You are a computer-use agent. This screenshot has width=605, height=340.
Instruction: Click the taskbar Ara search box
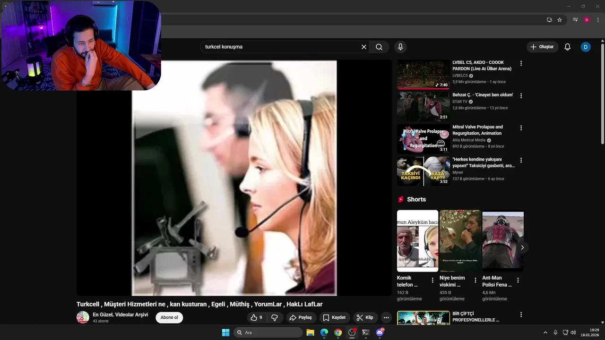point(268,332)
